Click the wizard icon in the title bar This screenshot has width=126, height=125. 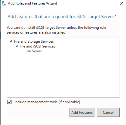click(x=4, y=3)
